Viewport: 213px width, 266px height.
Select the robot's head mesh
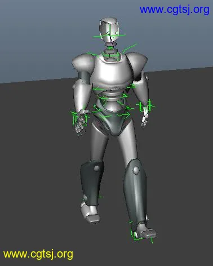109,30
